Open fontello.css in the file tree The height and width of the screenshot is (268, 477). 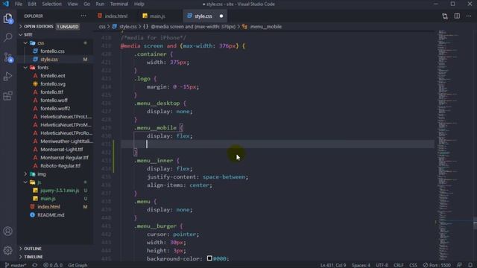coord(52,51)
